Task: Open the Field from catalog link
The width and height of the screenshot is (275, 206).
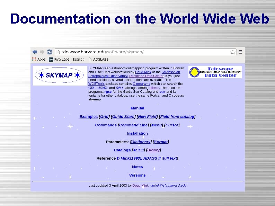Action: 177,117
